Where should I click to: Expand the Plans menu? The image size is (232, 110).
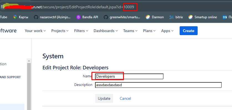(x=149, y=31)
